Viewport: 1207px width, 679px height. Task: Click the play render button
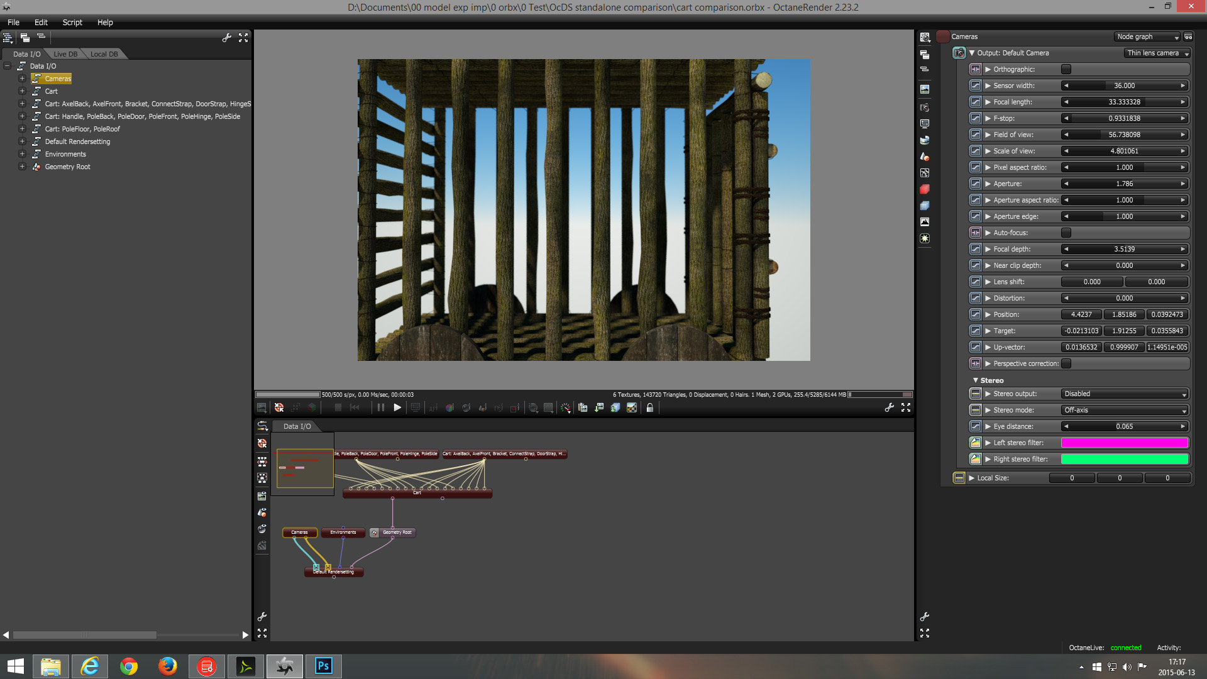[x=397, y=408]
